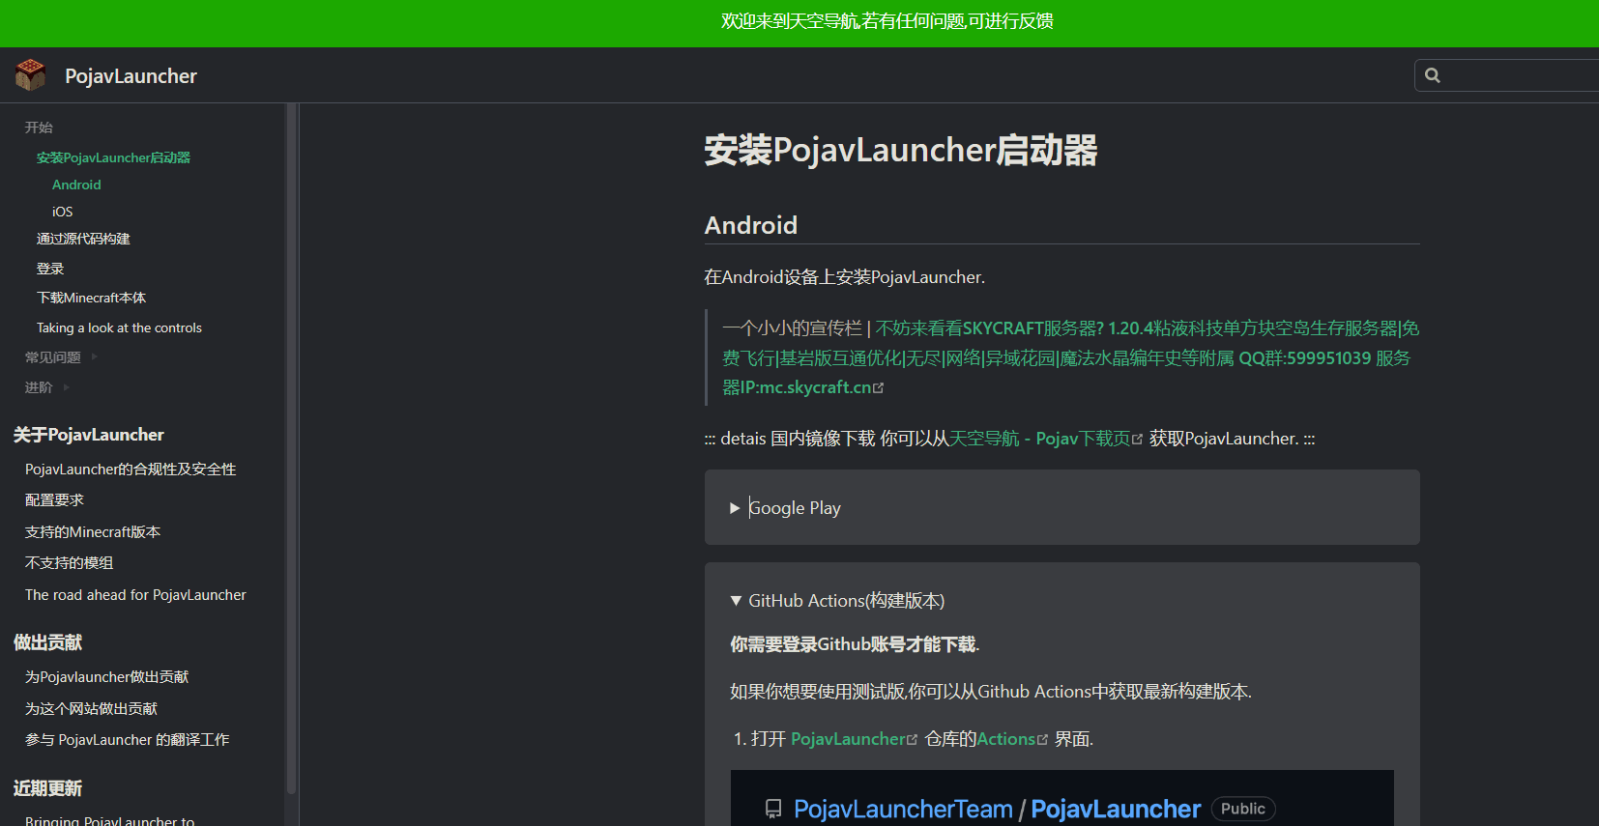Click the search magnifier icon
This screenshot has height=826, width=1599.
[x=1433, y=75]
